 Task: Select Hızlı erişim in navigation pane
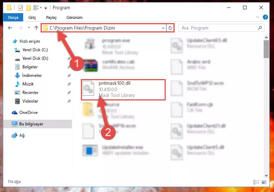(27, 41)
